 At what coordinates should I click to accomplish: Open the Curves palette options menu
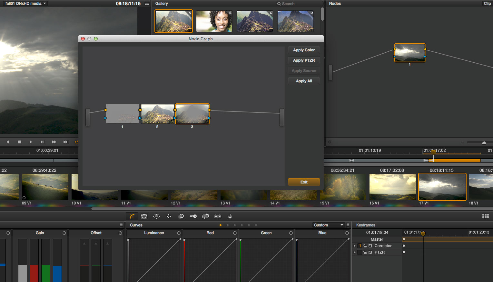pos(348,225)
